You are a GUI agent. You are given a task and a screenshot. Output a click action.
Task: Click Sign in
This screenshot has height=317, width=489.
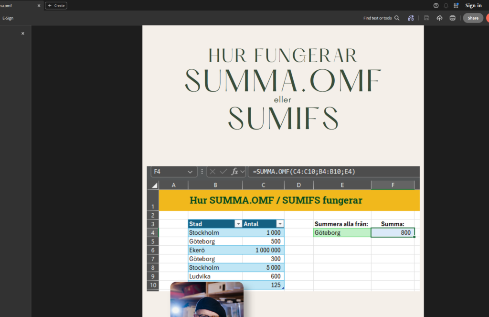473,6
